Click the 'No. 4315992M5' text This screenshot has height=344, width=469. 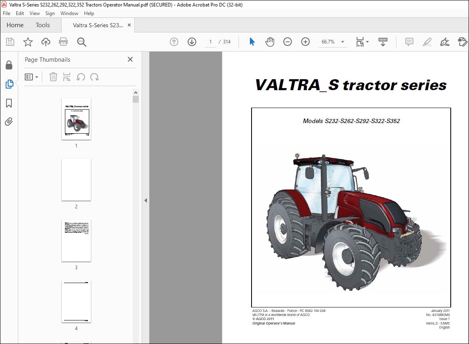click(438, 315)
